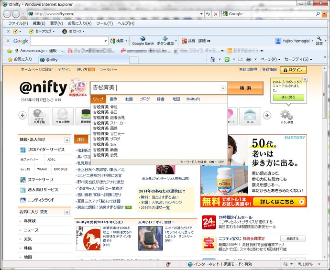
Task: Click the stop loading X icon
Action: (216, 14)
